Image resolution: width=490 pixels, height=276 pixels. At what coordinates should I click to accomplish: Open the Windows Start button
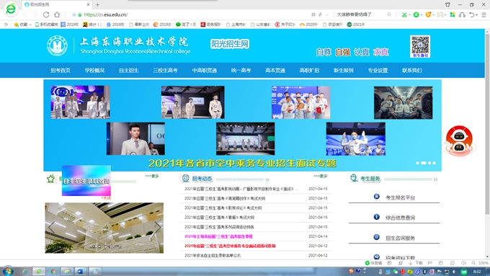pyautogui.click(x=8, y=271)
